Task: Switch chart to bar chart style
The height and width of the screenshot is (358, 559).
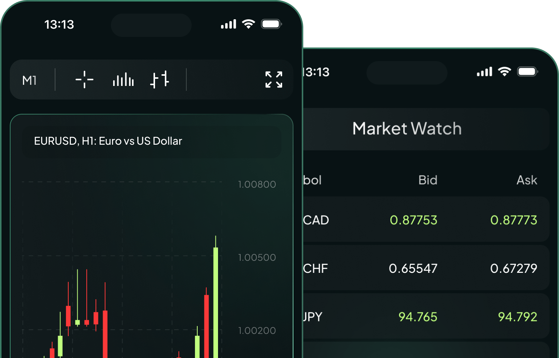Action: pyautogui.click(x=123, y=80)
